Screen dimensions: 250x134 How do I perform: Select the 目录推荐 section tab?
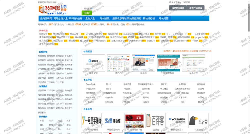(x=87, y=109)
